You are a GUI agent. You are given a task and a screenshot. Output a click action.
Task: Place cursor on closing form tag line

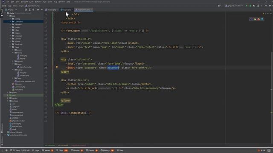pos(65,100)
